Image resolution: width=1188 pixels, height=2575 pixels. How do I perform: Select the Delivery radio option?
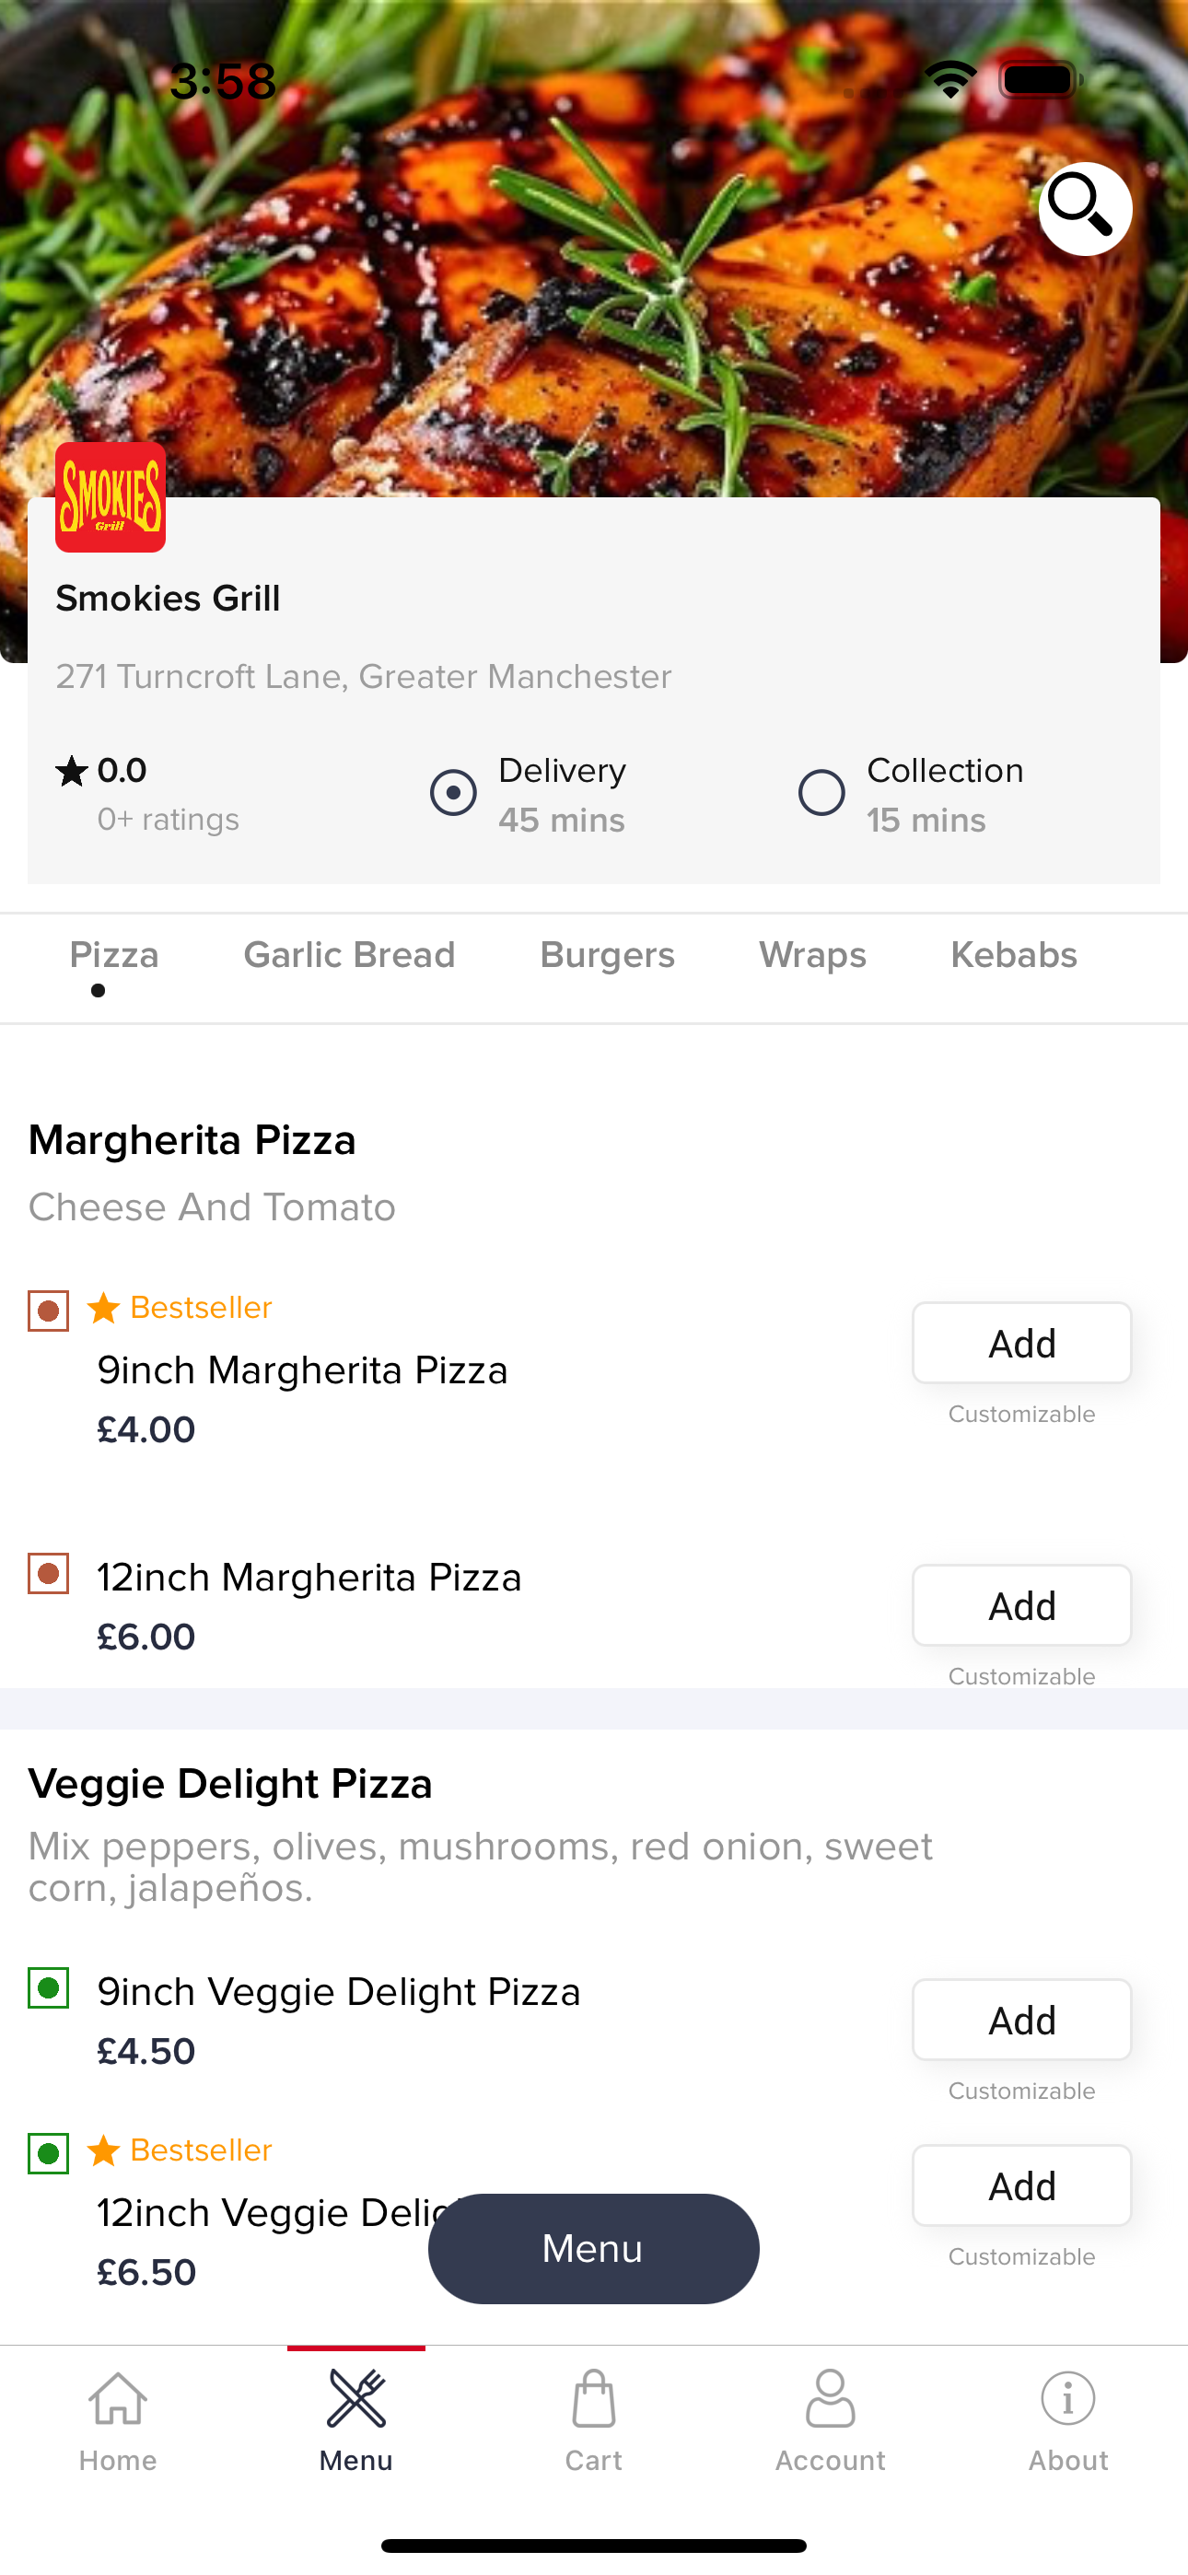pos(453,793)
